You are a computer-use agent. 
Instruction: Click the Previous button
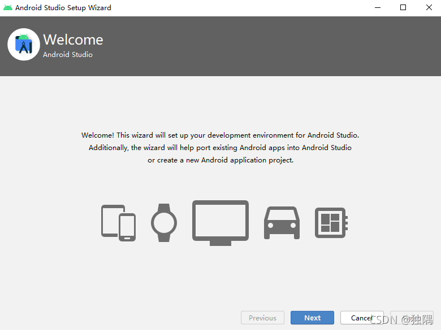(x=262, y=318)
